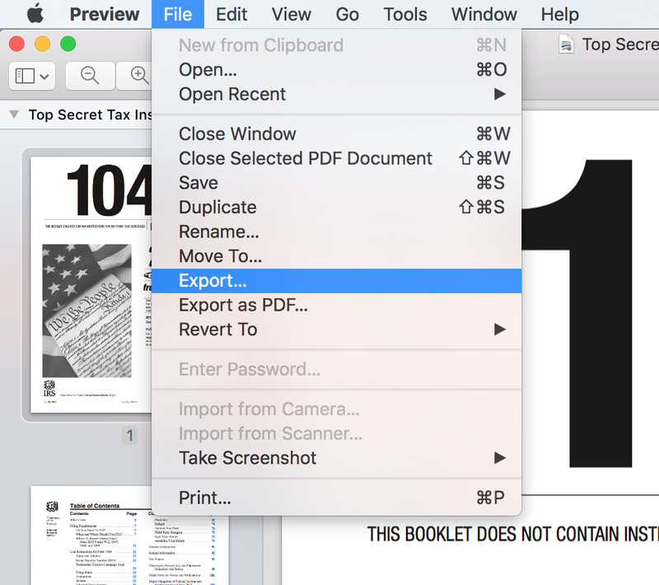This screenshot has height=585, width=659.
Task: Open the Tools menu
Action: click(x=405, y=14)
